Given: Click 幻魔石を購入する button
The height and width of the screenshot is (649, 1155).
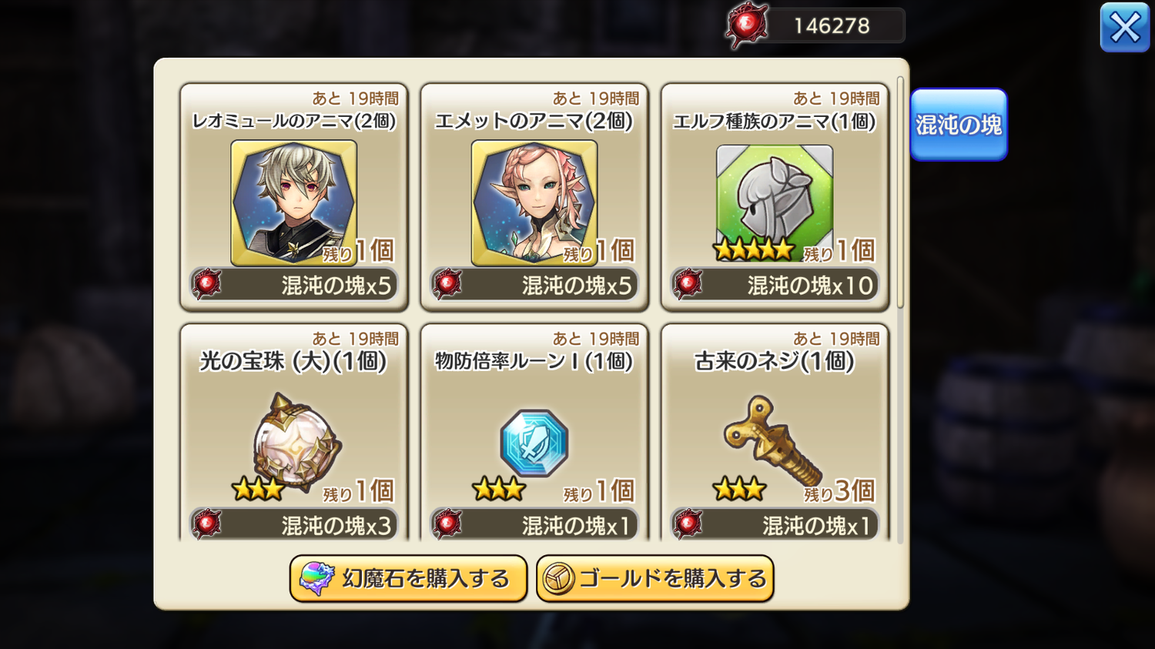Looking at the screenshot, I should click(408, 578).
